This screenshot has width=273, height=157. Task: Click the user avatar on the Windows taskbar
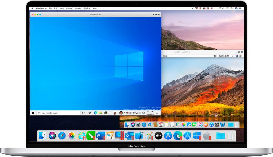(x=121, y=113)
